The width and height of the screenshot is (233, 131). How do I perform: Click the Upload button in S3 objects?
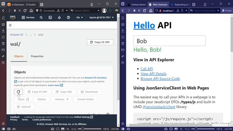pos(24,107)
